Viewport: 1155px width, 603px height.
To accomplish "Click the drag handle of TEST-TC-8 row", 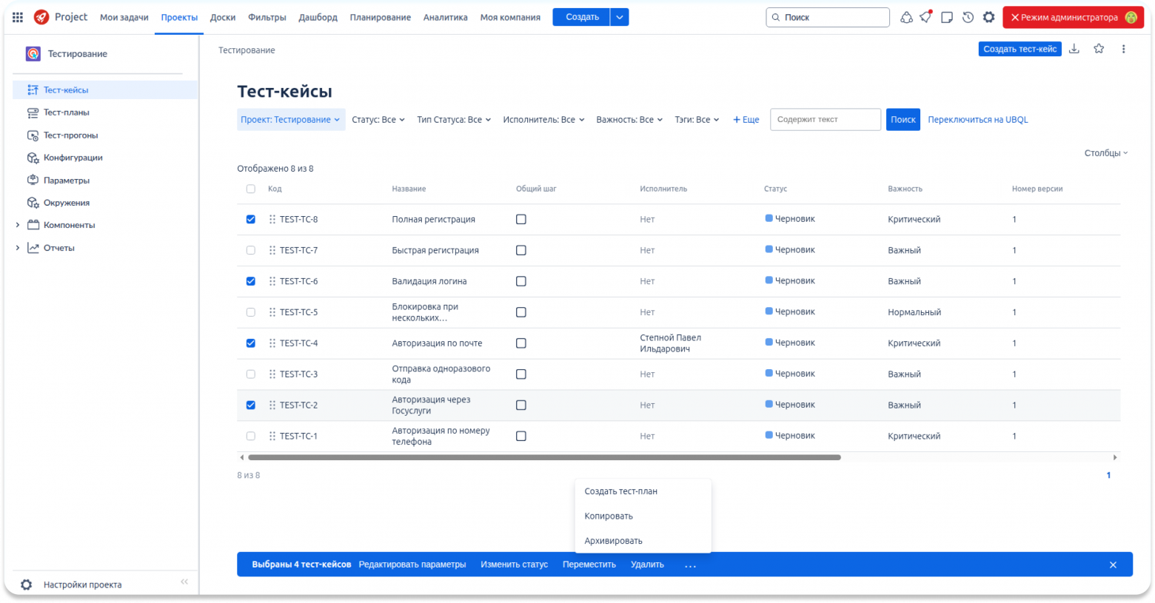I will [x=272, y=220].
